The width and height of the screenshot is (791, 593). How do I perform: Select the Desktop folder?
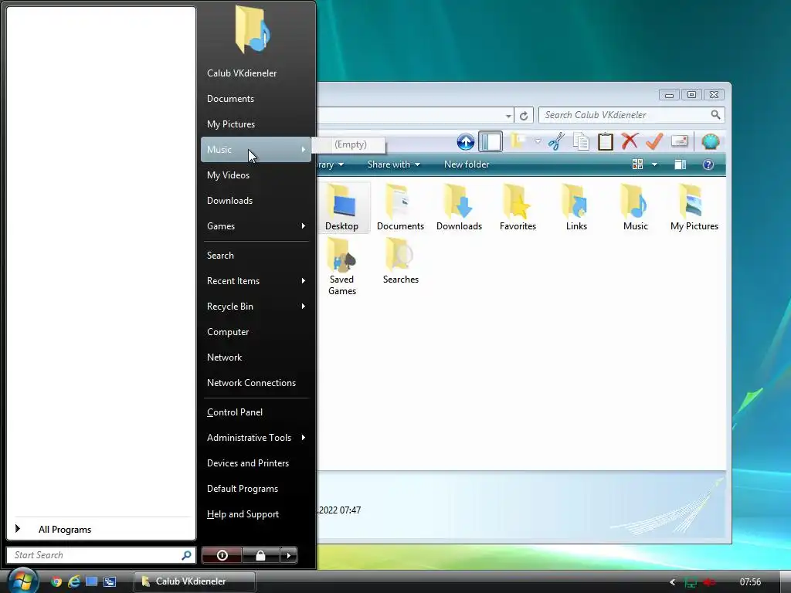[341, 208]
